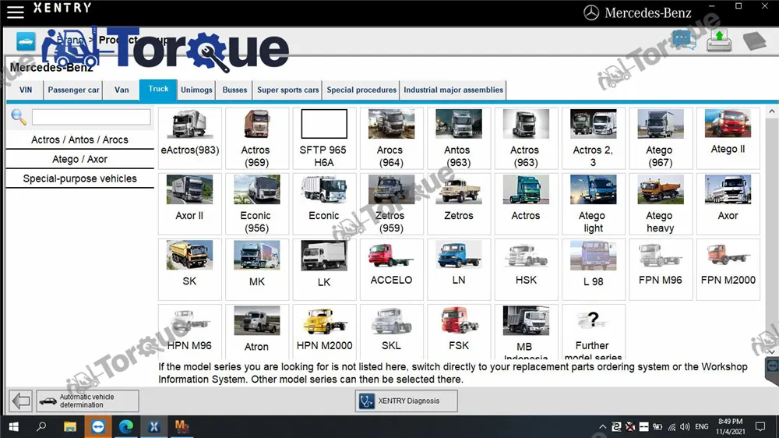Screen dimensions: 779x438
Task: Select the LN truck model
Action: coord(459,269)
